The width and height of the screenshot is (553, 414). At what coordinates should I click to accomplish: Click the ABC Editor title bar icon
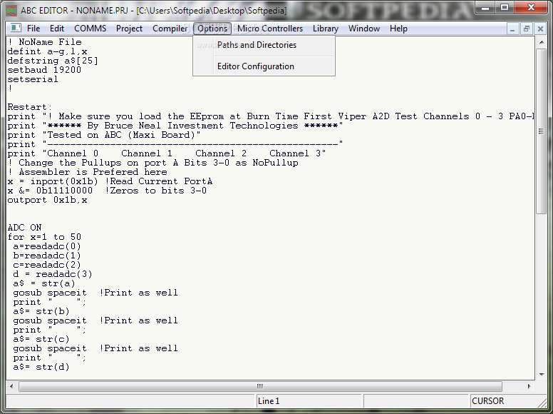pos(11,10)
